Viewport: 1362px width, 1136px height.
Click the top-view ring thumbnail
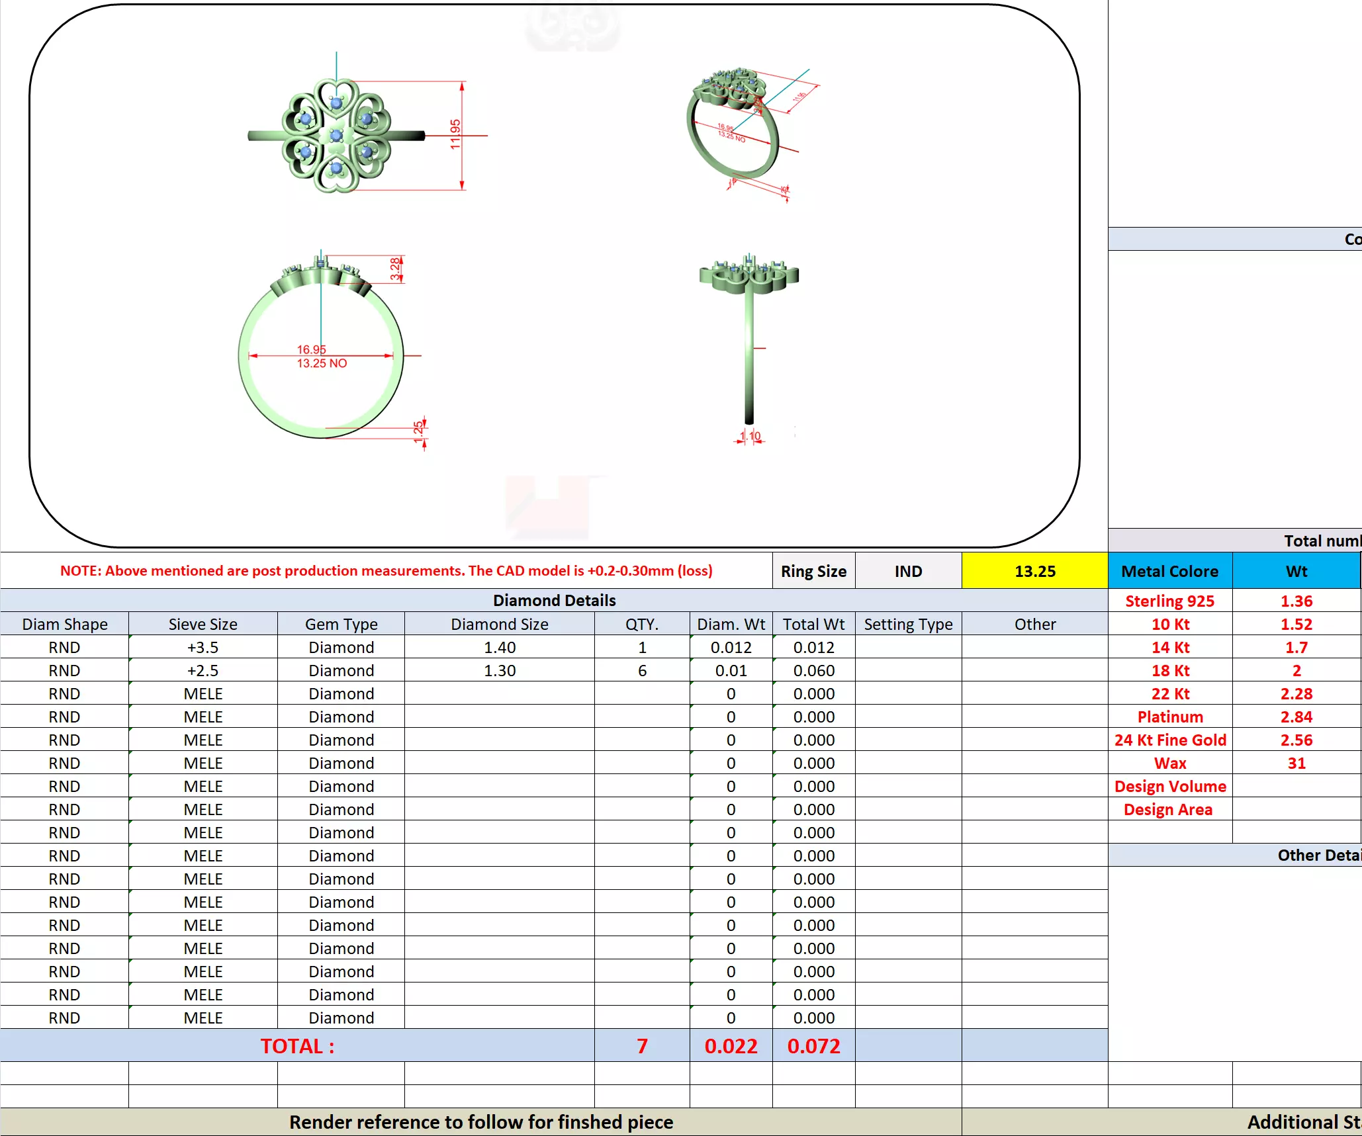tap(336, 136)
